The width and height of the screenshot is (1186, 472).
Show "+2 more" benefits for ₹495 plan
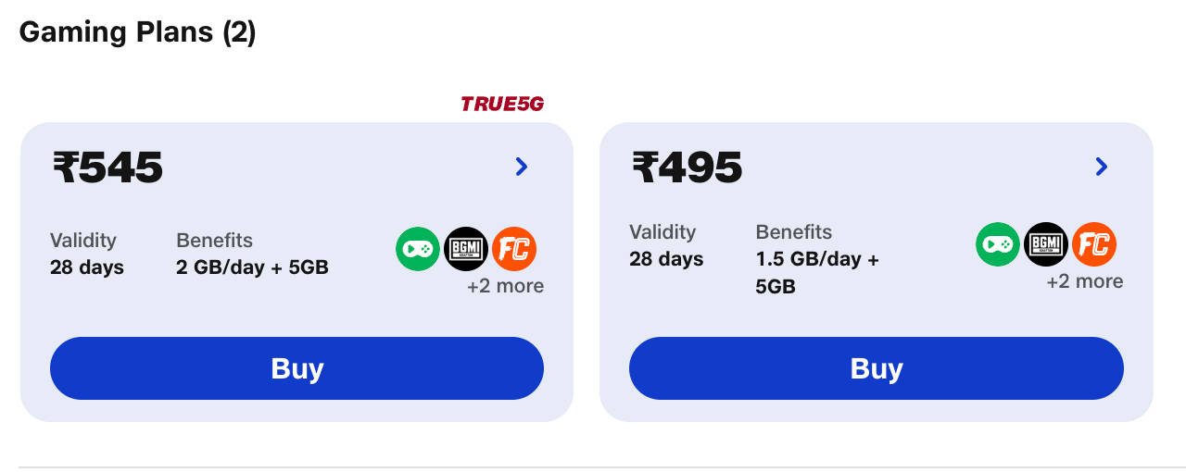pyautogui.click(x=1084, y=281)
